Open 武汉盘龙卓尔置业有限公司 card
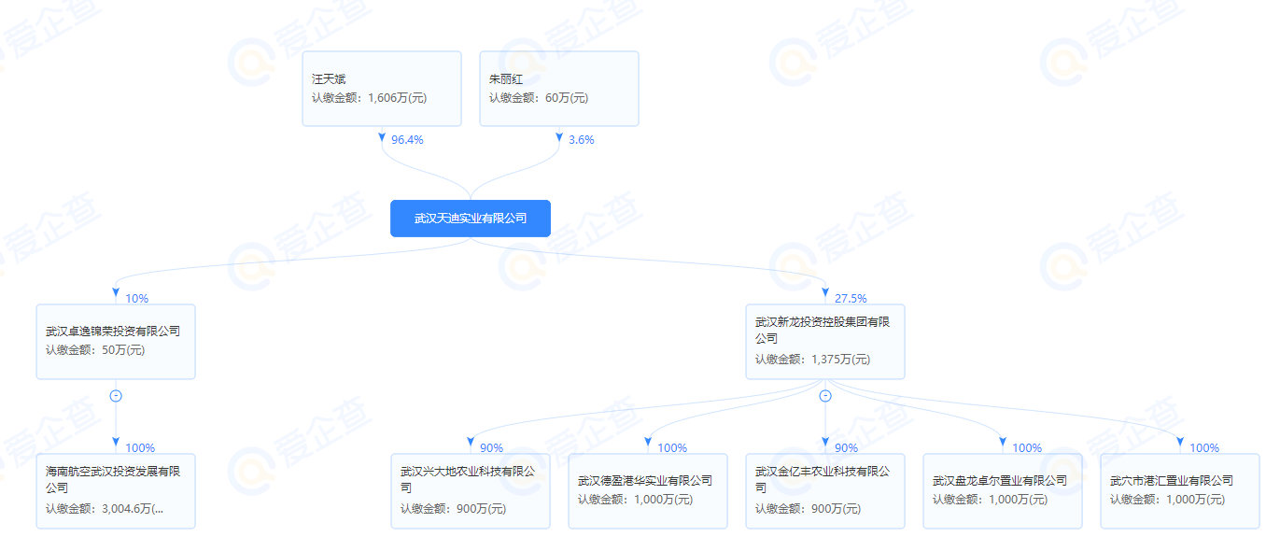 coord(1003,491)
